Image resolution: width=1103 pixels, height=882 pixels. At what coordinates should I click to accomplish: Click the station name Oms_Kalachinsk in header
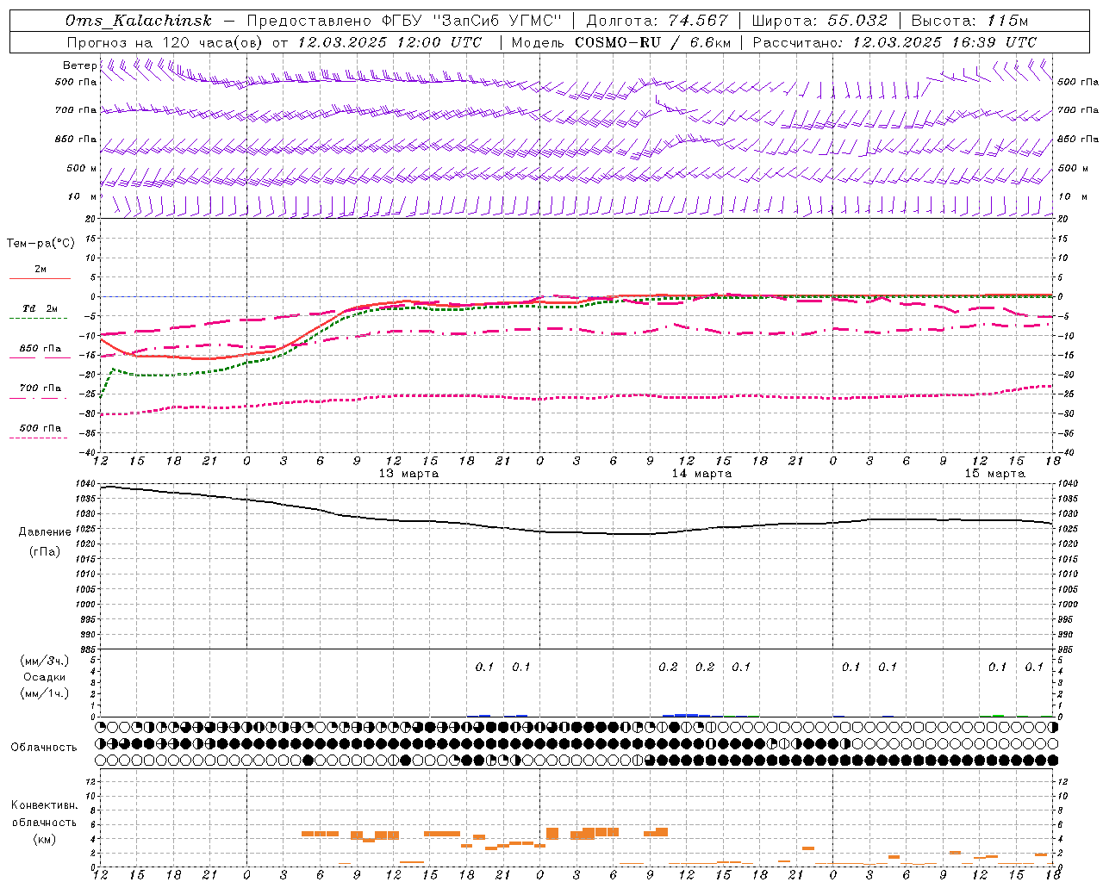139,21
